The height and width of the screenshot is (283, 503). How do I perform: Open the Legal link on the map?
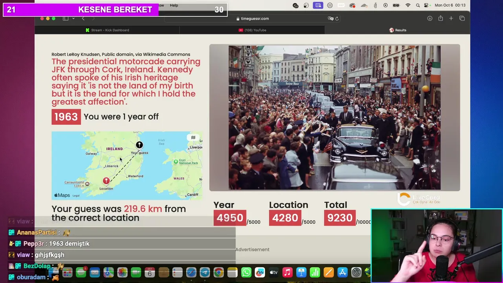pos(76,195)
